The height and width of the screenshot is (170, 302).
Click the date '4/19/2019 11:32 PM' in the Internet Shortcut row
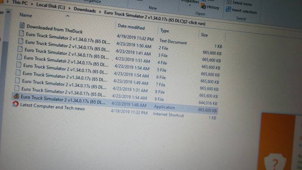129,112
